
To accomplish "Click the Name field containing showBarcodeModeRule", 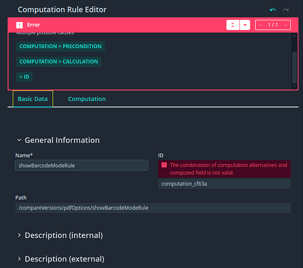I will click(82, 166).
